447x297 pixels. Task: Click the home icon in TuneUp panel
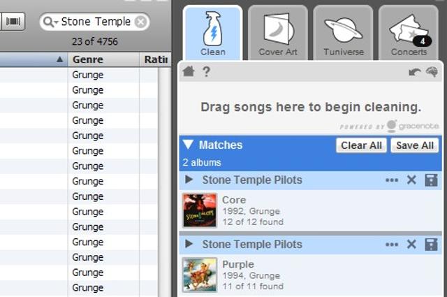click(x=189, y=71)
